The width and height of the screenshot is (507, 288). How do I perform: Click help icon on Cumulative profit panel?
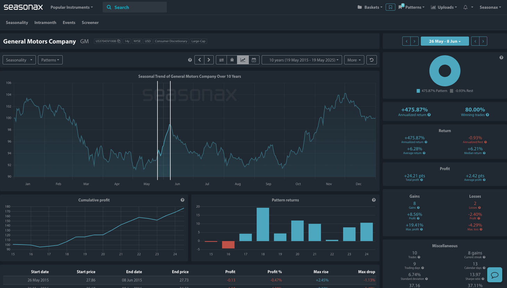(183, 200)
